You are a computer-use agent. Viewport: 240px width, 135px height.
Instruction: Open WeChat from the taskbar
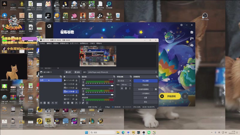point(149,132)
